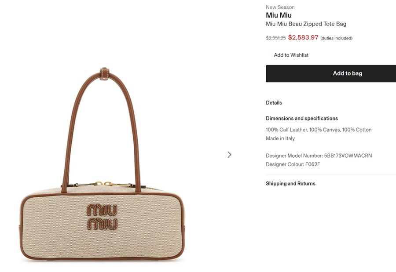Click the Designer Colour F062F text
Viewport: 396px width, 272px height.
click(293, 164)
